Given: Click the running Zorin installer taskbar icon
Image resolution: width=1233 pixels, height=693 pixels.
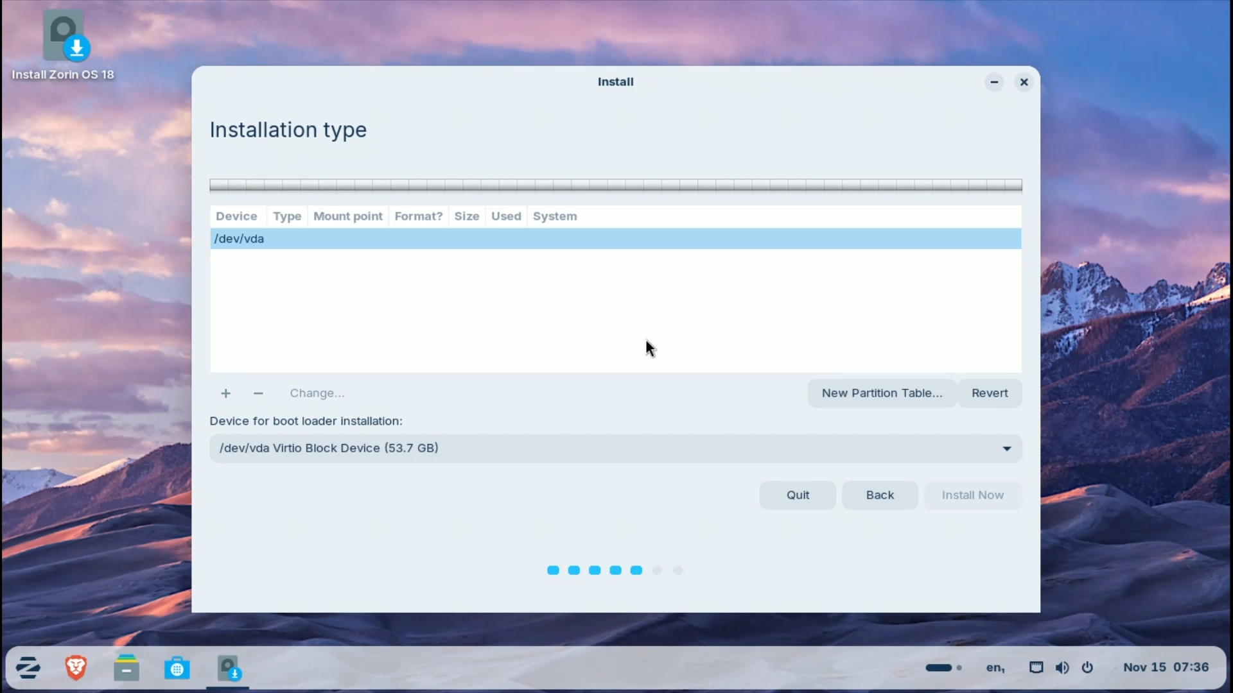Looking at the screenshot, I should click(229, 667).
